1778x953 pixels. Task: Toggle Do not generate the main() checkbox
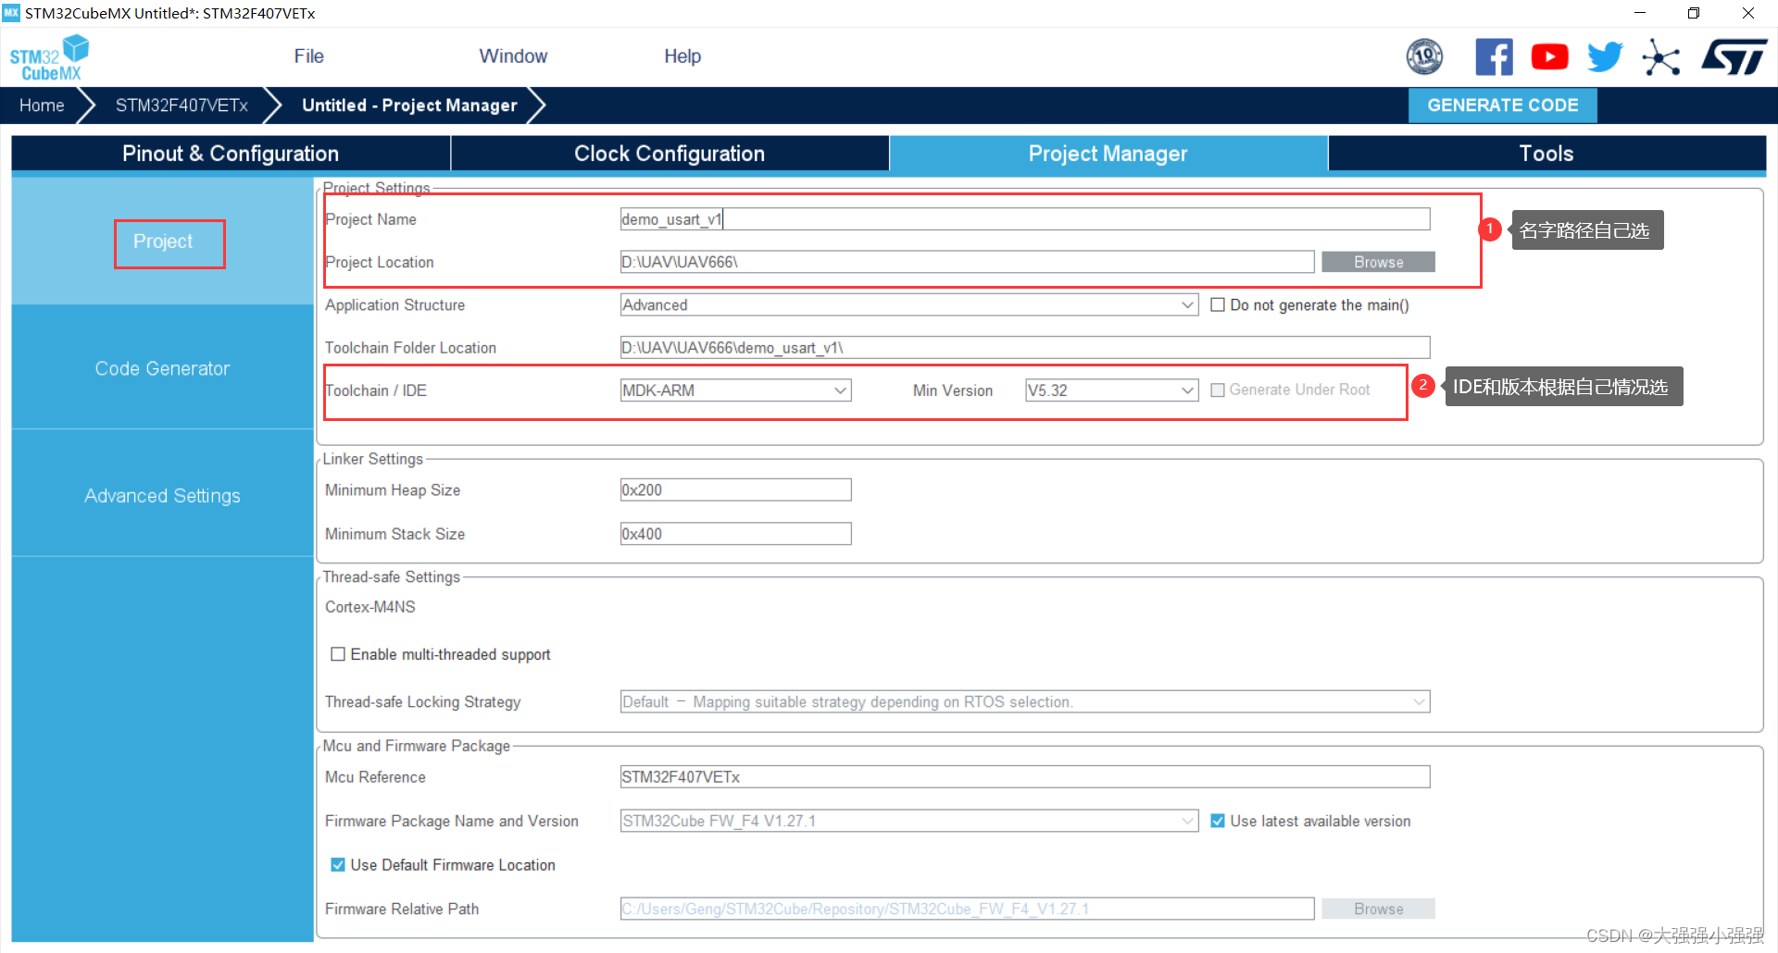[x=1218, y=305]
